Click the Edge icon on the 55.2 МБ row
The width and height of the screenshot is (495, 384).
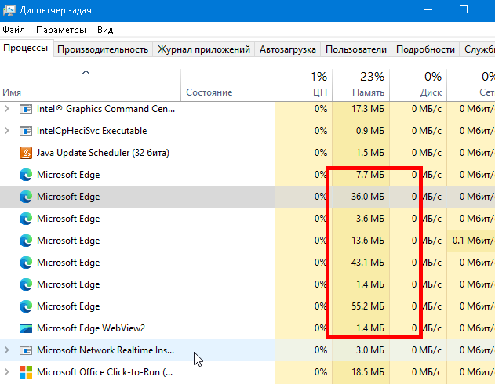25,306
